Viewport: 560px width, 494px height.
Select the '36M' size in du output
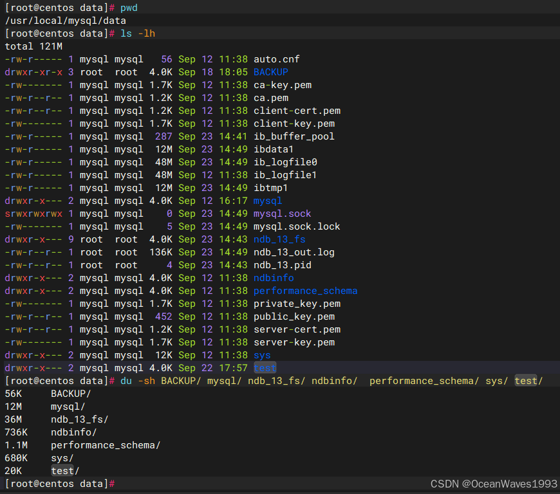click(x=14, y=419)
